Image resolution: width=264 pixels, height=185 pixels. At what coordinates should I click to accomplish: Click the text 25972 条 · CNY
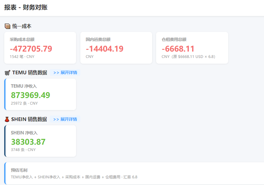tap(24, 103)
